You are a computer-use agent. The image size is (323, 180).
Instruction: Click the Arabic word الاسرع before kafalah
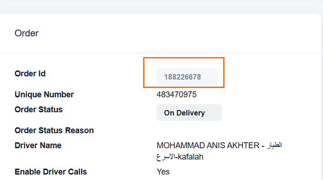166,157
